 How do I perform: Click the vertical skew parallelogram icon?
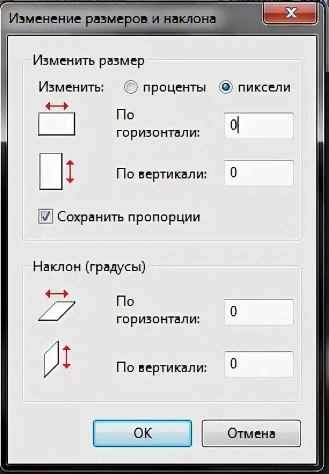[57, 359]
